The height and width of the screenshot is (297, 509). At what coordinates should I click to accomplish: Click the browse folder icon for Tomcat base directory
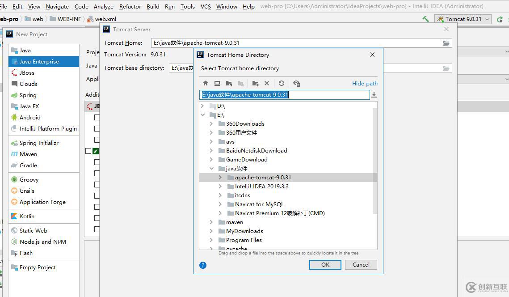tap(446, 68)
